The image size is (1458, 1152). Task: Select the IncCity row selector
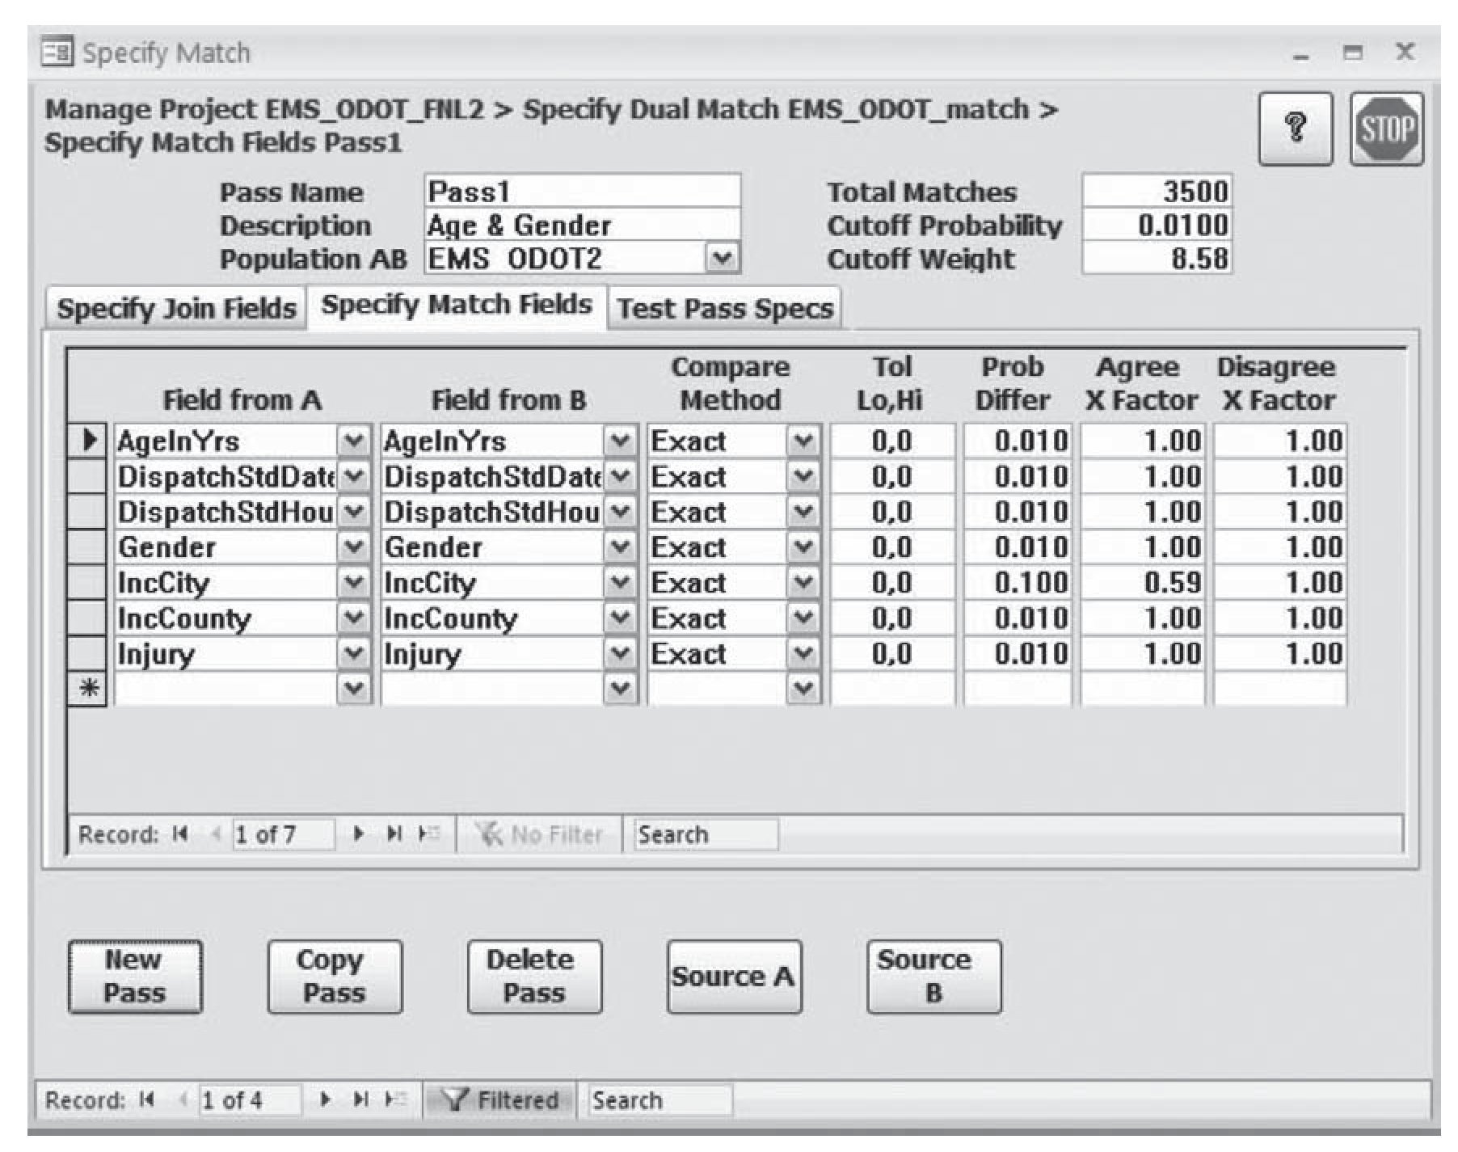point(86,583)
